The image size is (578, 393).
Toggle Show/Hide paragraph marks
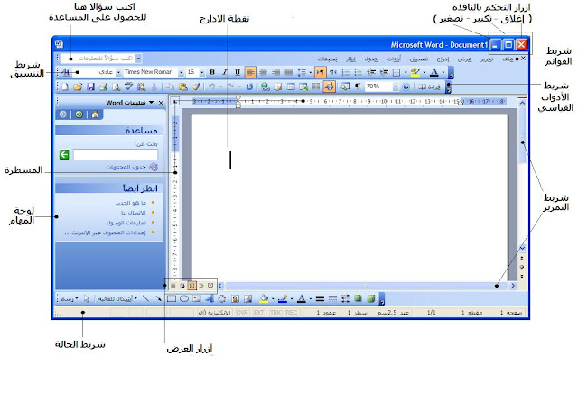[x=358, y=87]
